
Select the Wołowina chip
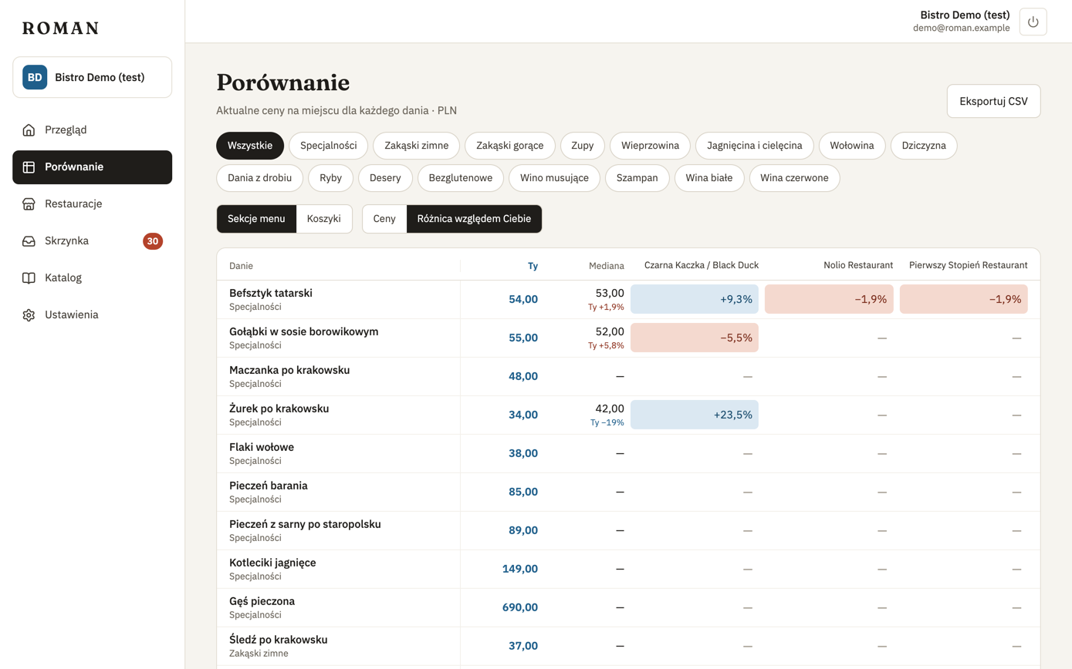(852, 145)
